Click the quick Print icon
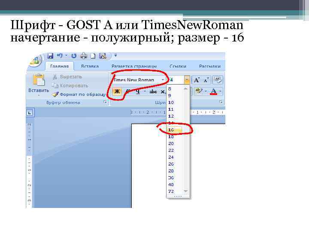 point(84,56)
